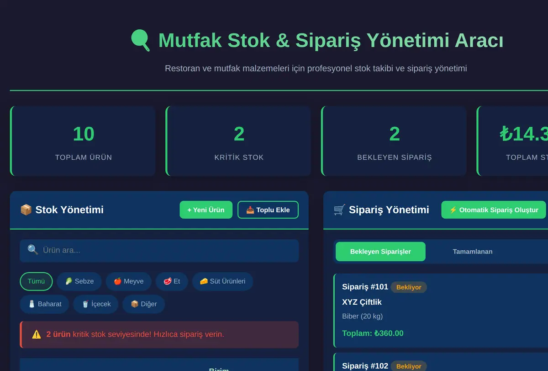Filter stock by Süt Ürünleri category
Screen dimensions: 548x371
coord(223,281)
